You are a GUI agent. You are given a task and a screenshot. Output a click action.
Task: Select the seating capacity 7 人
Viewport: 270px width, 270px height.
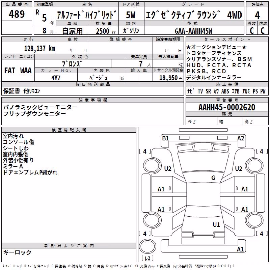coord(145,64)
